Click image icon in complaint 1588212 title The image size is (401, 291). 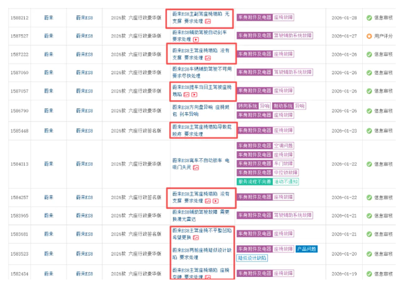tap(209, 22)
